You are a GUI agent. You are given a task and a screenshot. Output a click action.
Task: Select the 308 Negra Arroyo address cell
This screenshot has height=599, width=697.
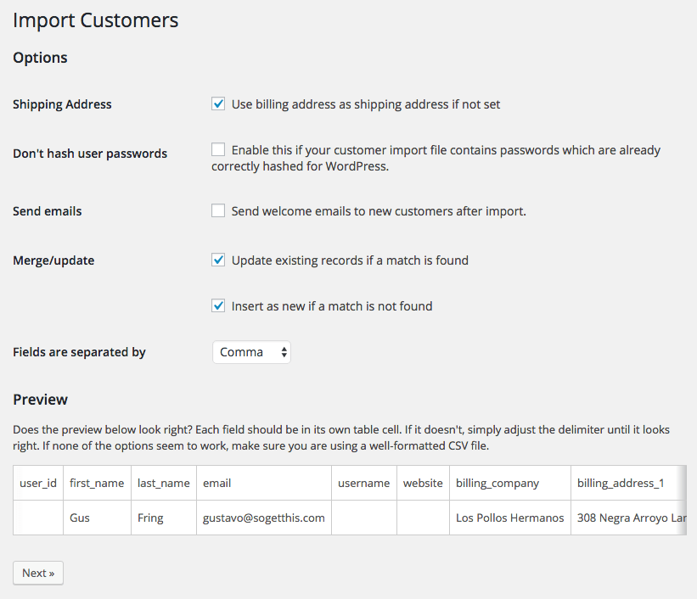coord(628,518)
